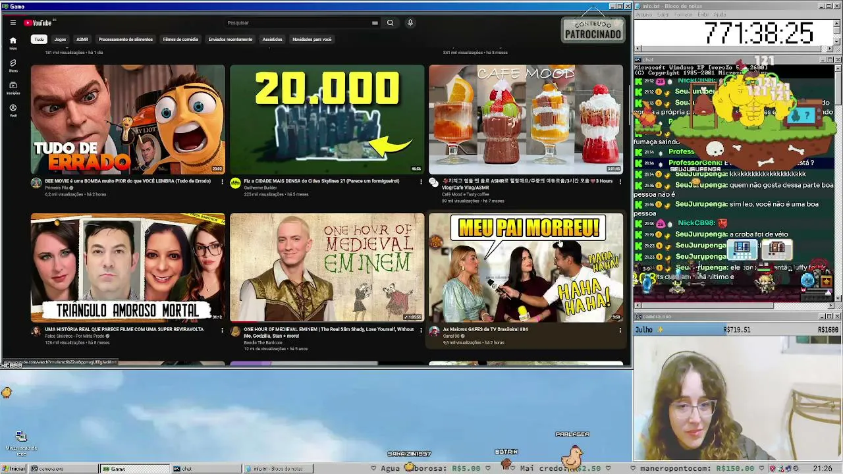Open options menu for Gafes da TV video
The height and width of the screenshot is (474, 843).
coord(620,330)
